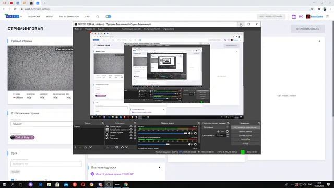Adjust the transition duration stepper arrows
Screen dimensions: 334x188
[x=228, y=135]
